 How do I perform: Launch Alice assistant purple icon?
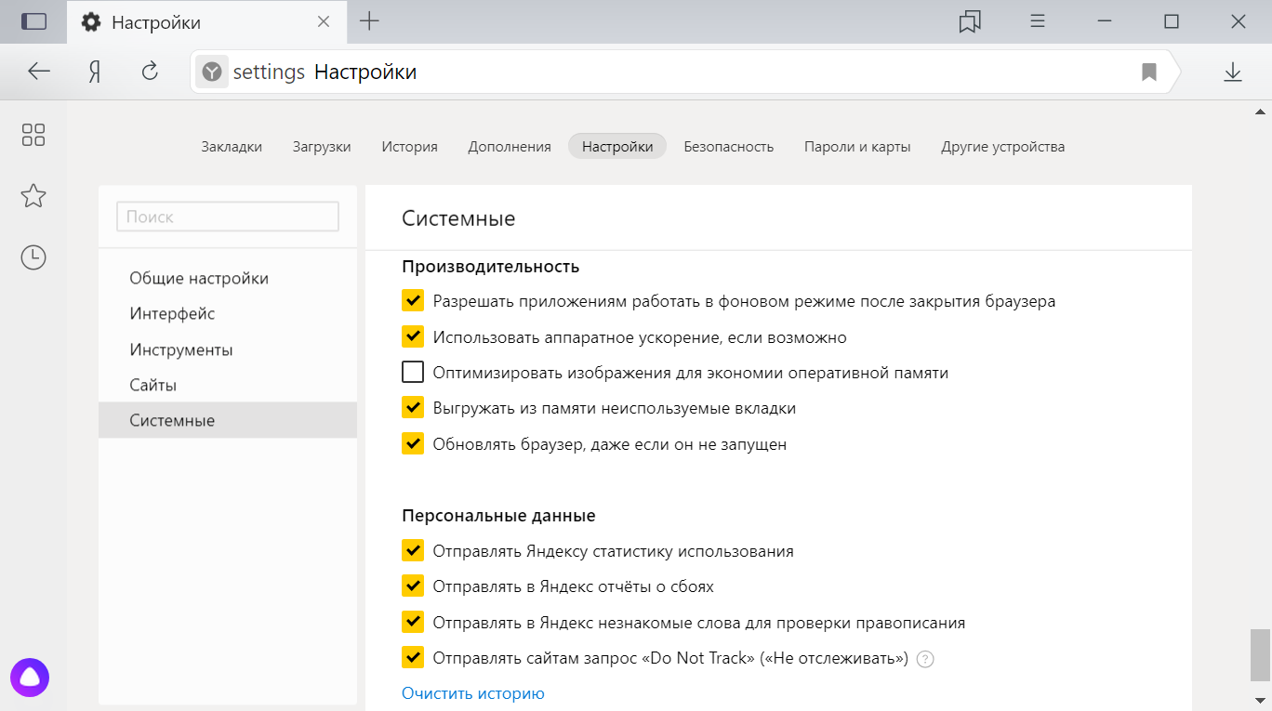(x=30, y=678)
